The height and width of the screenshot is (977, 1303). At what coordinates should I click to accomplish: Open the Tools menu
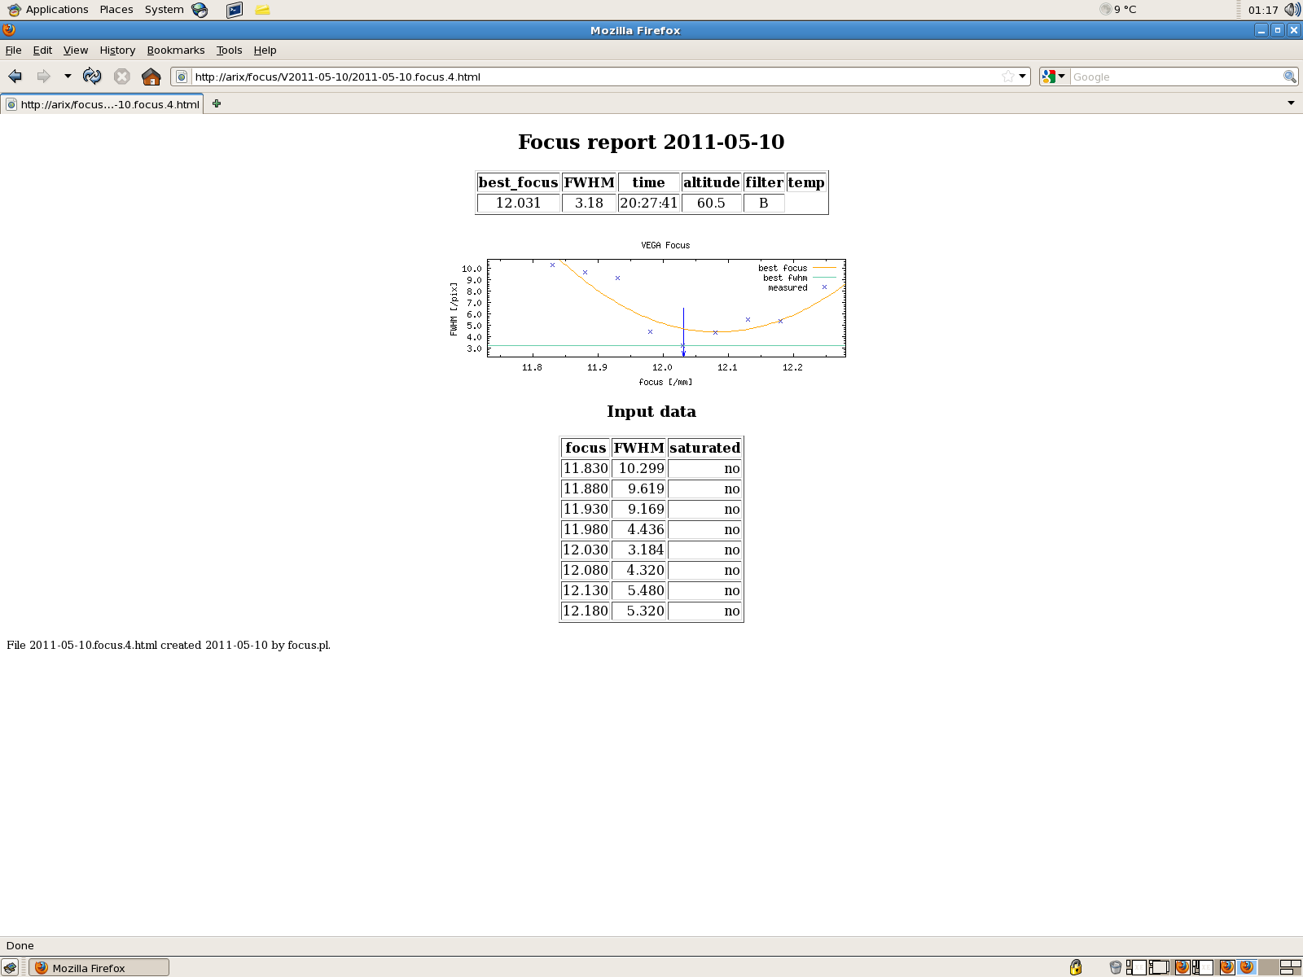[x=230, y=50]
